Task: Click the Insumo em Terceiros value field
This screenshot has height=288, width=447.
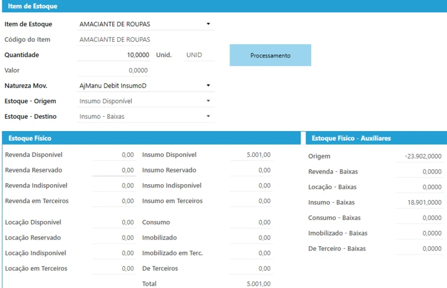Action: [x=251, y=201]
